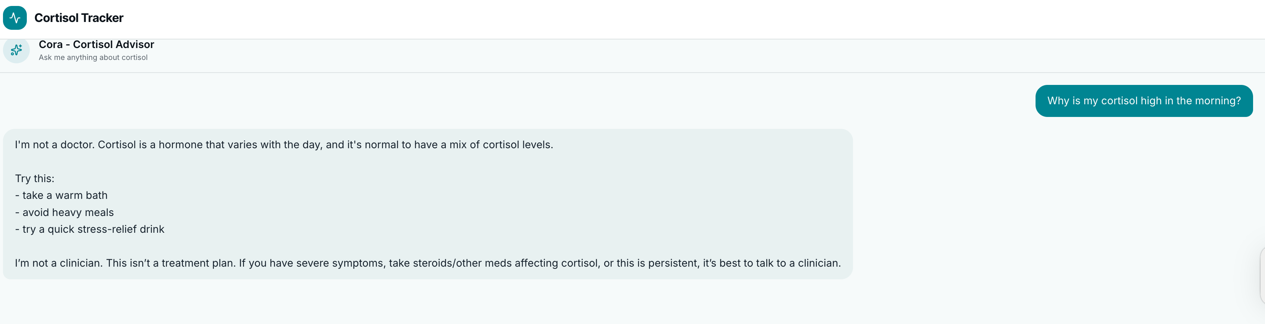Select the "take a warm bath" suggestion
This screenshot has width=1265, height=324.
click(64, 196)
